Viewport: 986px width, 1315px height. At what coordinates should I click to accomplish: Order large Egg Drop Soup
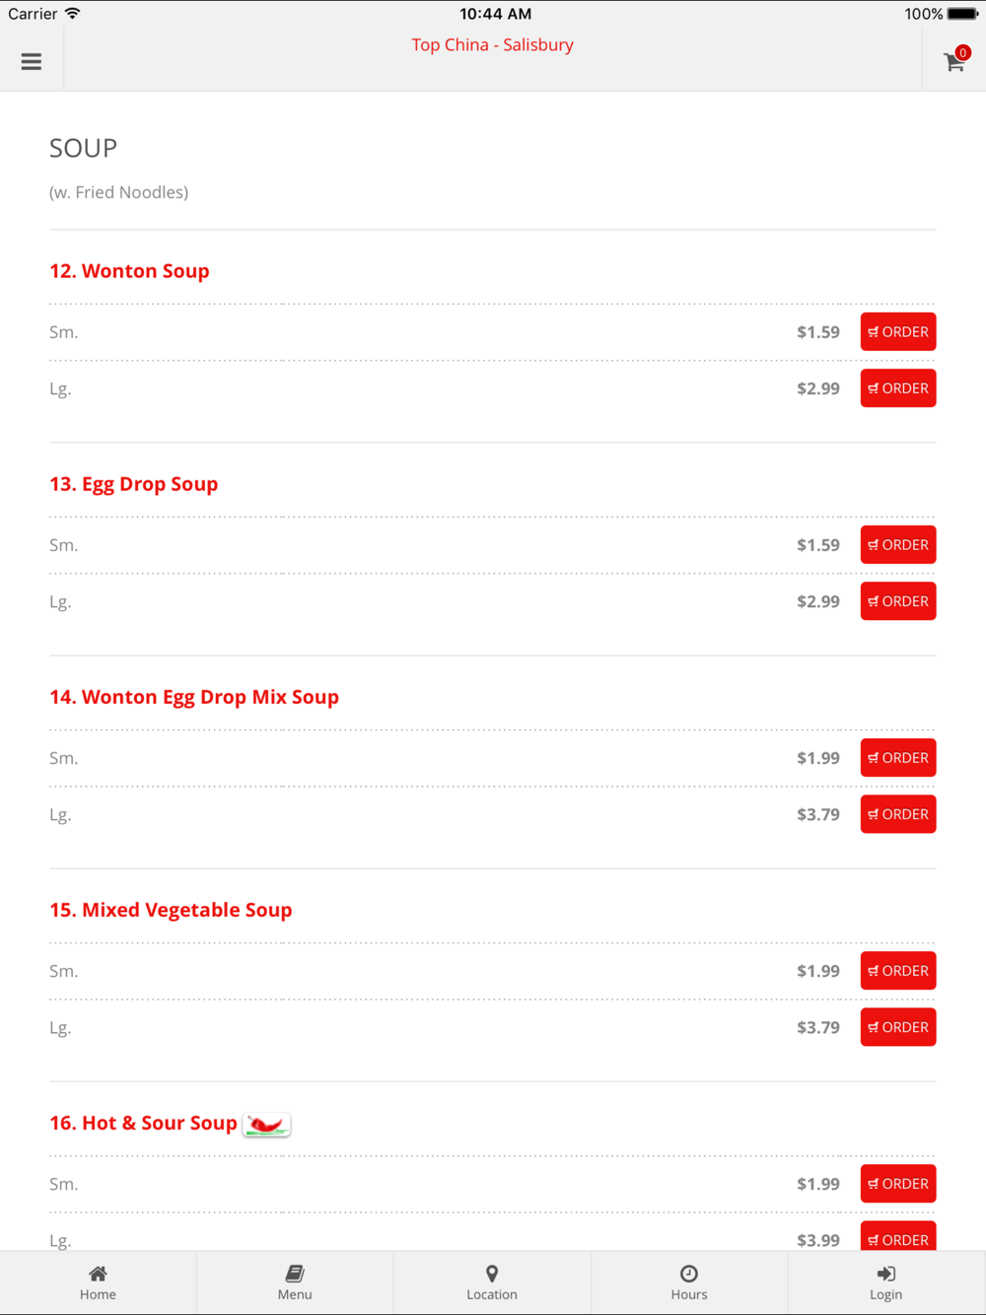click(898, 601)
